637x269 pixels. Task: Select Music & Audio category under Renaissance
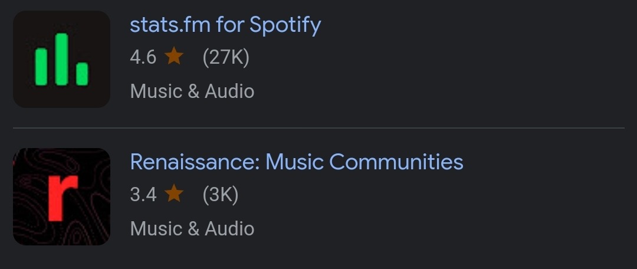point(192,228)
